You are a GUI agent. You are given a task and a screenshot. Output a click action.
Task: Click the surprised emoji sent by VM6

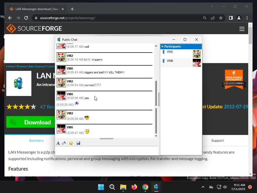pyautogui.click(x=87, y=132)
